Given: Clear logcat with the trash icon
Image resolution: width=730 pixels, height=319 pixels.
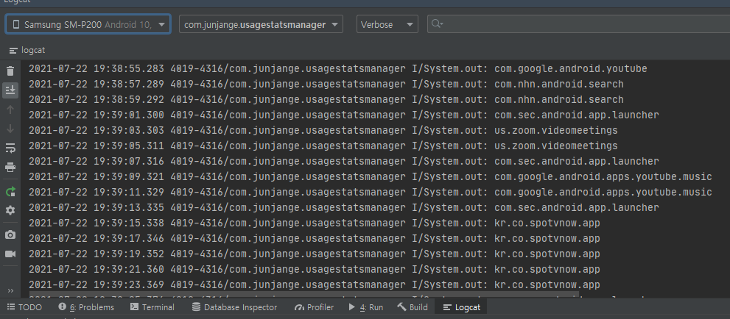Looking at the screenshot, I should coord(10,71).
